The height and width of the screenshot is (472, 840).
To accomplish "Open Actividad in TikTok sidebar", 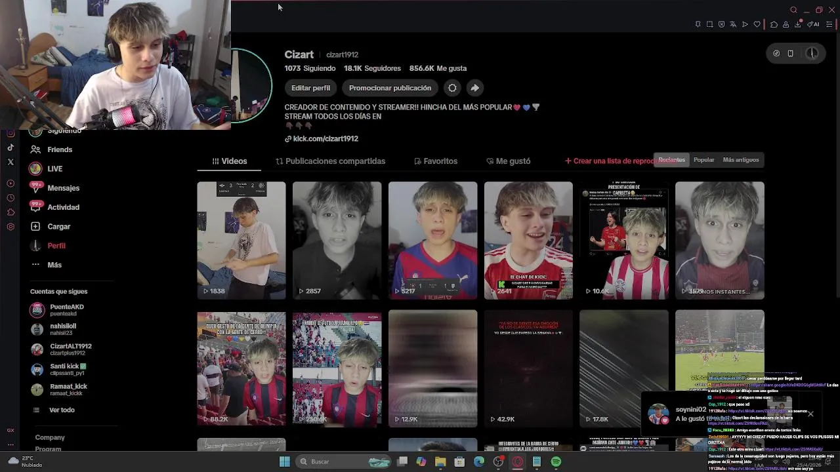I will 54,207.
